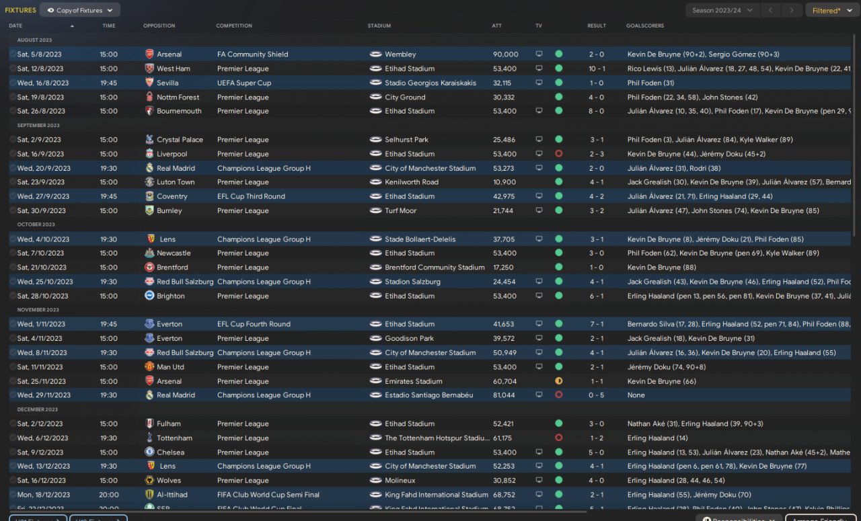
Task: Open the FA Community Shield competition link
Action: coord(252,54)
